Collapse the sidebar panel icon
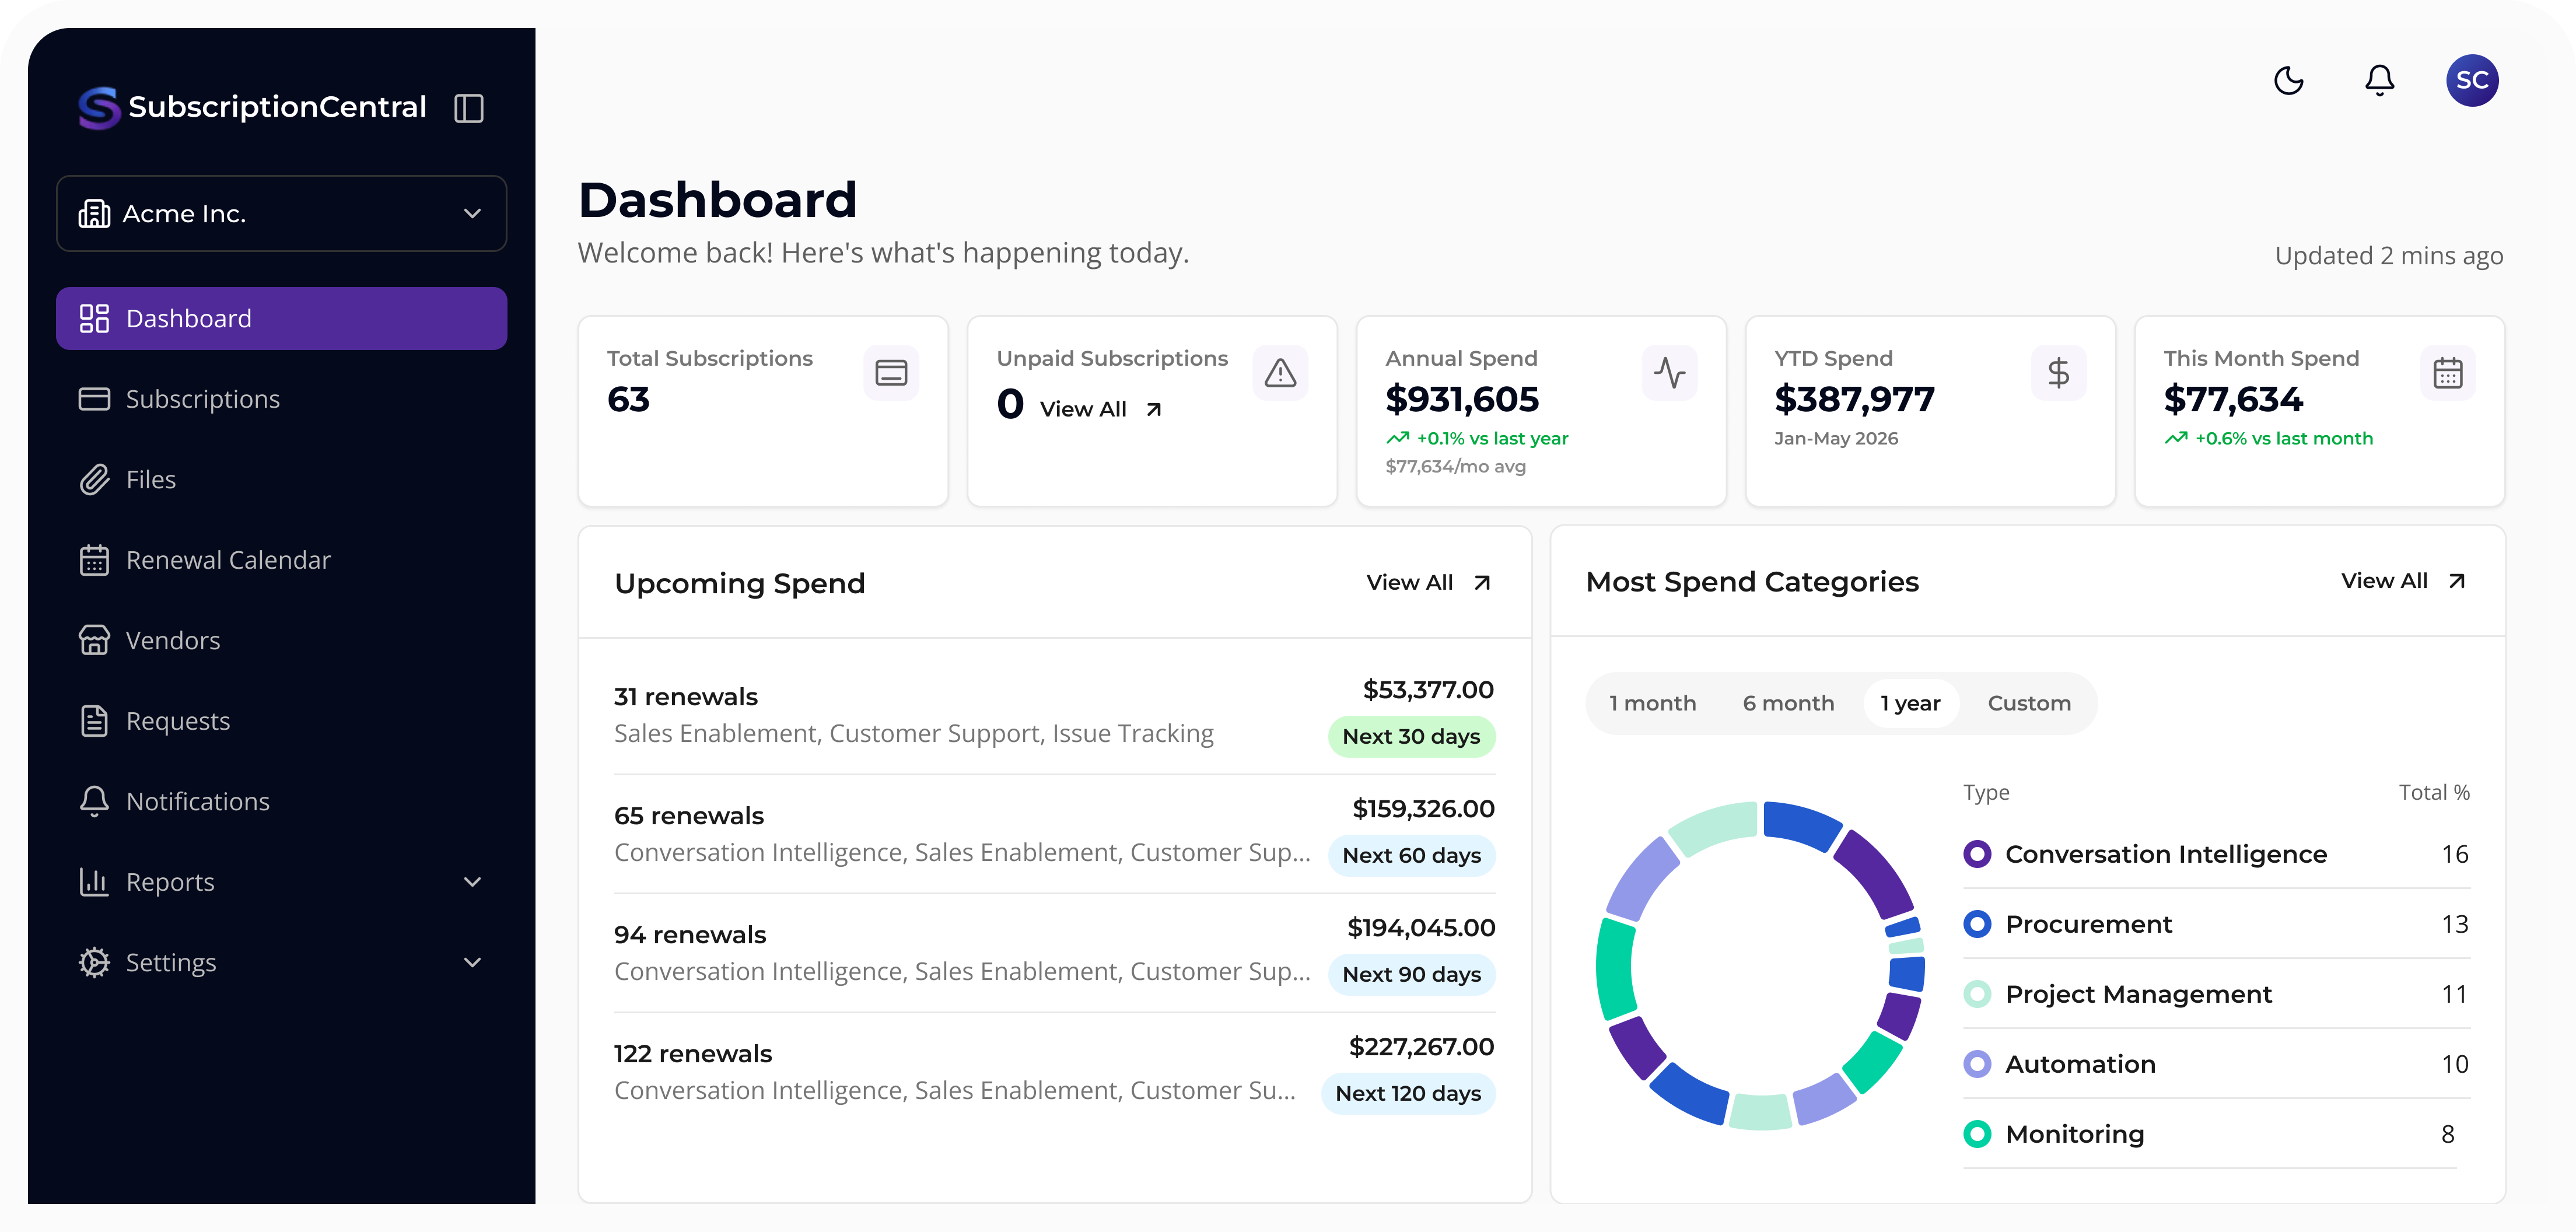Viewport: 2576px width, 1232px height. coord(468,108)
